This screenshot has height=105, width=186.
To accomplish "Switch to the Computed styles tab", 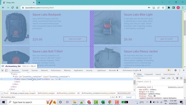I will pyautogui.click(x=149, y=74).
